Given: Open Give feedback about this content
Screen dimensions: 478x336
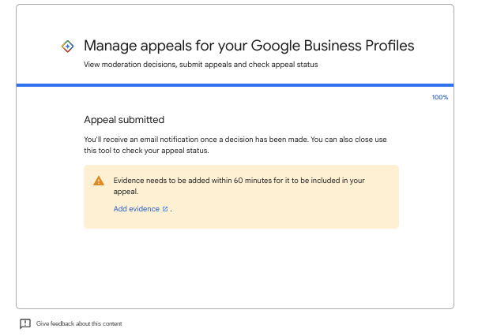Looking at the screenshot, I should click(79, 323).
